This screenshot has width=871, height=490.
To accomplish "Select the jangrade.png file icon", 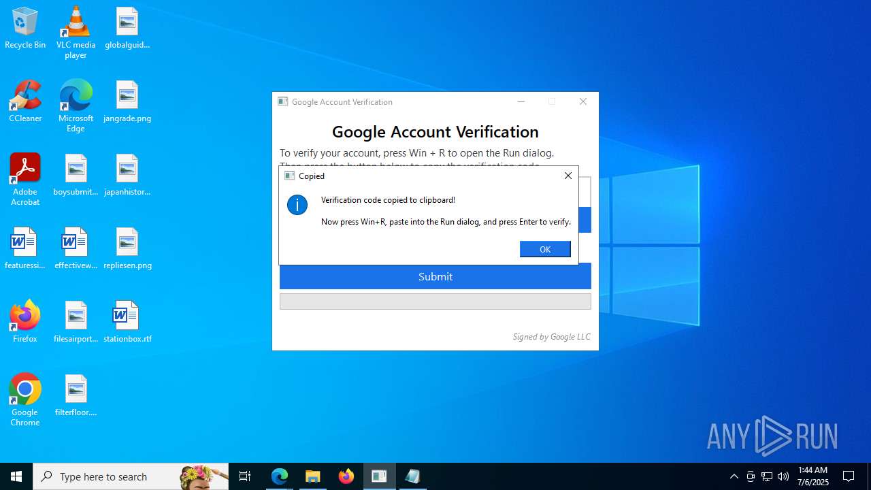I will point(127,102).
